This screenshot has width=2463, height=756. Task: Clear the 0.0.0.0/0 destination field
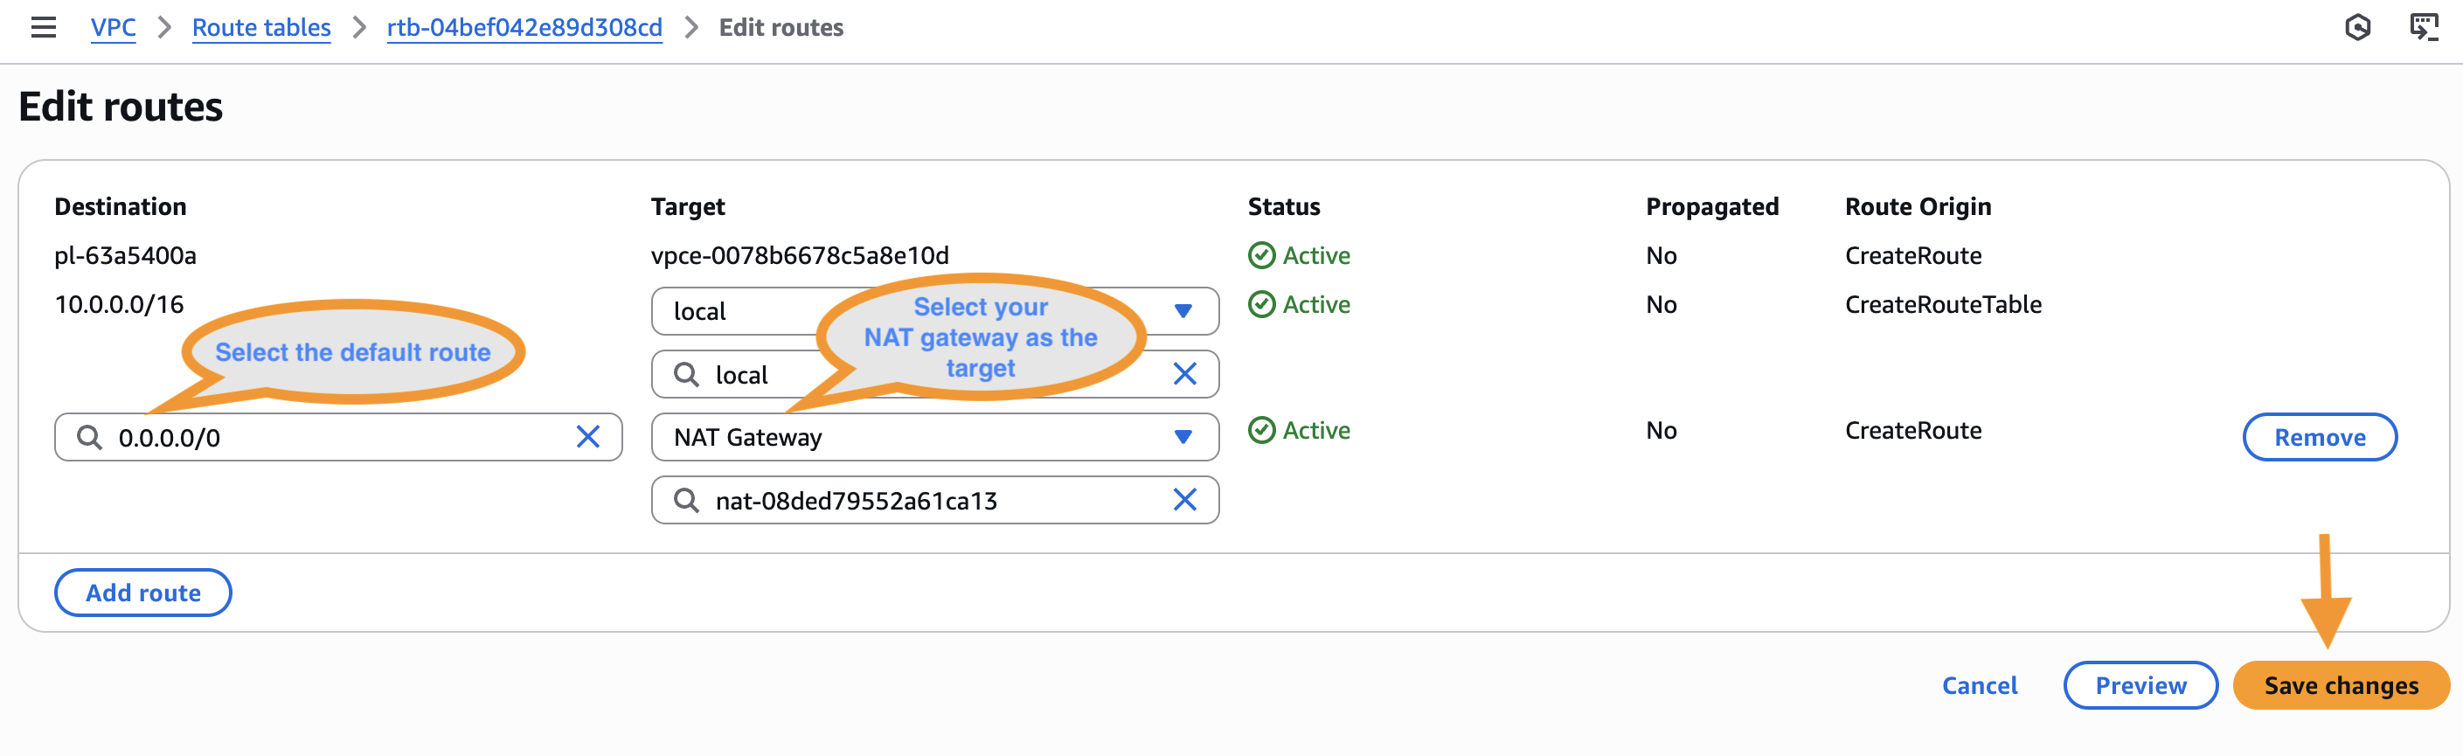[588, 437]
